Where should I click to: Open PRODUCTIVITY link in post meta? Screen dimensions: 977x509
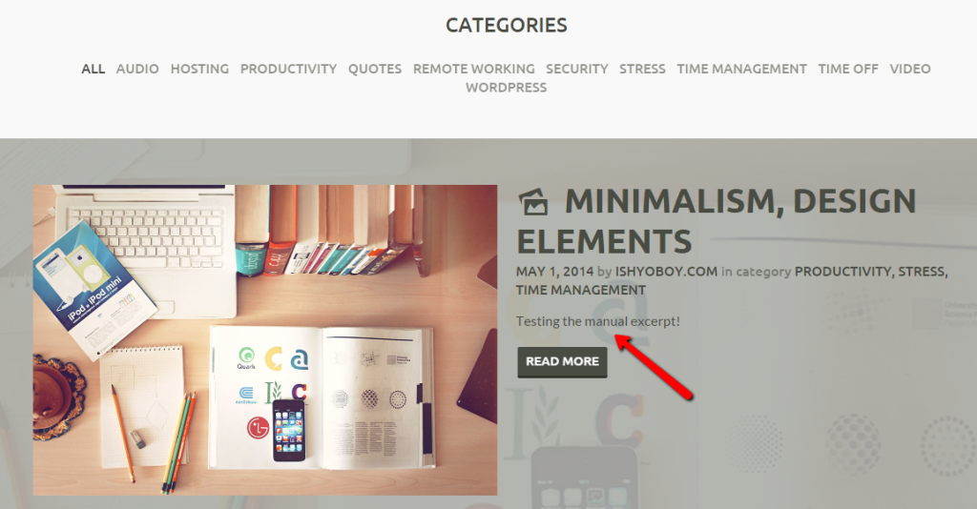point(843,272)
